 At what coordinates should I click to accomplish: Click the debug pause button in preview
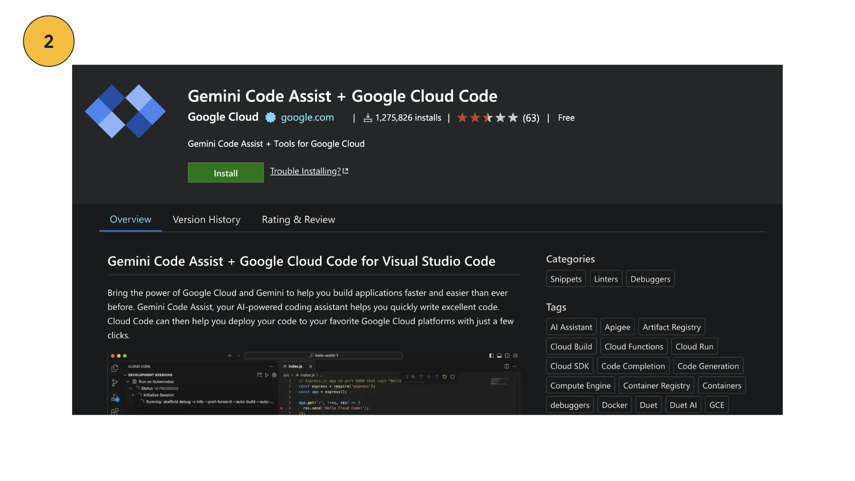(413, 377)
